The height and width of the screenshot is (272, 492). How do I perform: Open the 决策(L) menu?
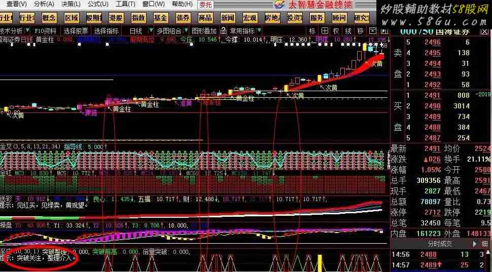71,4
